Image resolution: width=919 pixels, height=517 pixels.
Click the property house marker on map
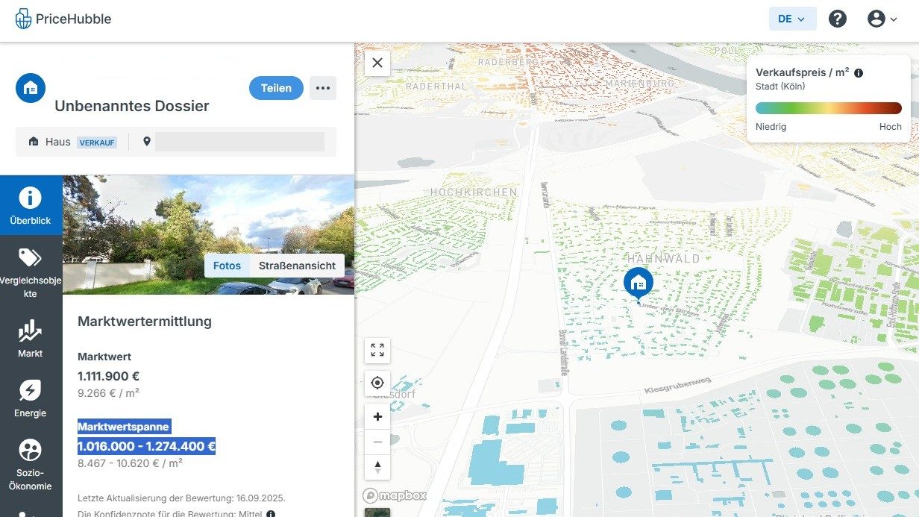pos(639,283)
